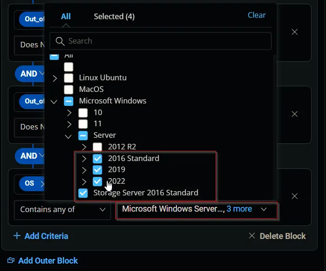Click the second Out_of field pill
This screenshot has width=326, height=271.
[x=32, y=101]
